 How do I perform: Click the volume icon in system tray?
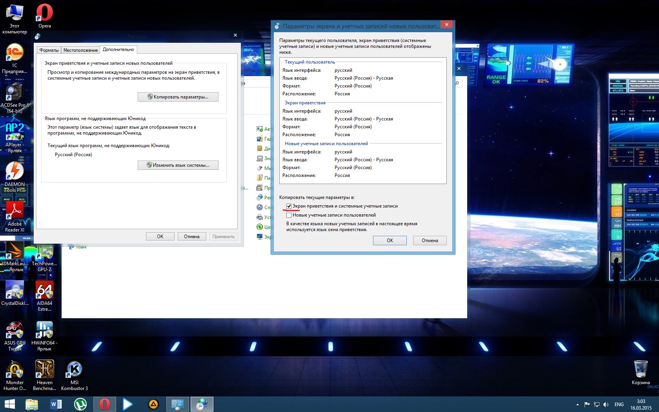pyautogui.click(x=606, y=404)
